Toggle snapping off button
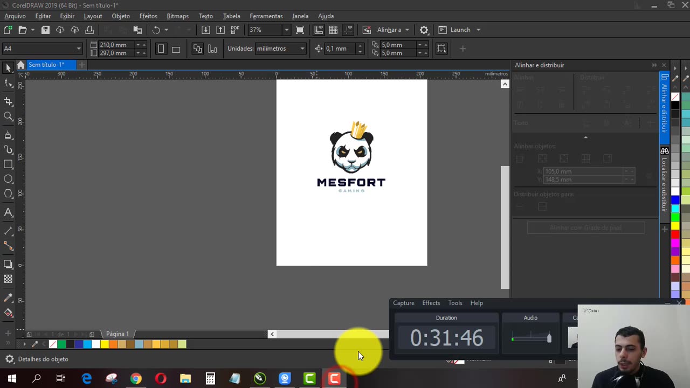Screen dimensions: 690x388 click(x=367, y=30)
